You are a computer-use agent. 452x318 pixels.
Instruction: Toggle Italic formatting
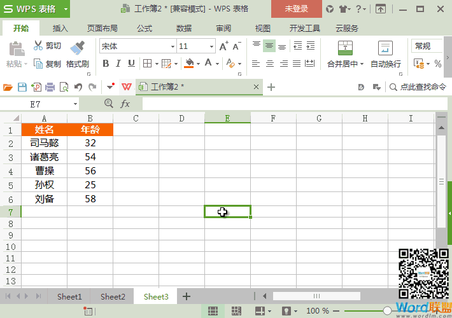pyautogui.click(x=118, y=64)
